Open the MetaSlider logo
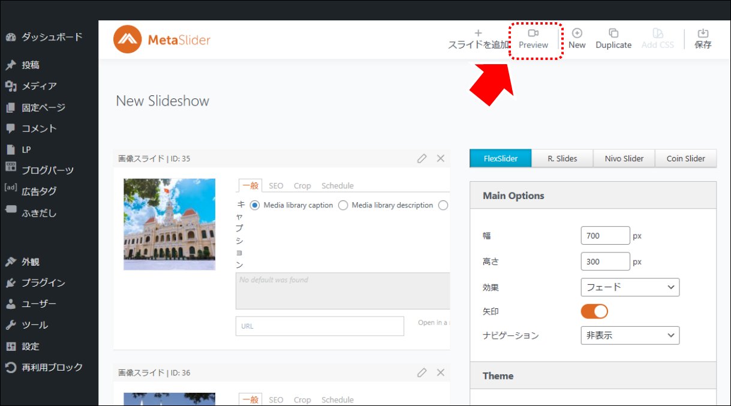The width and height of the screenshot is (731, 406). (162, 40)
